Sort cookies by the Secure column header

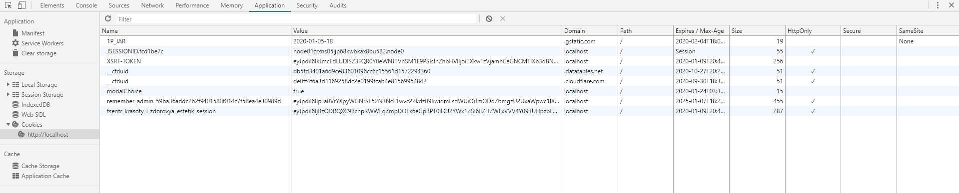(x=869, y=30)
